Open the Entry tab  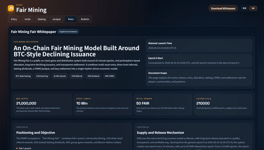pos(14,19)
